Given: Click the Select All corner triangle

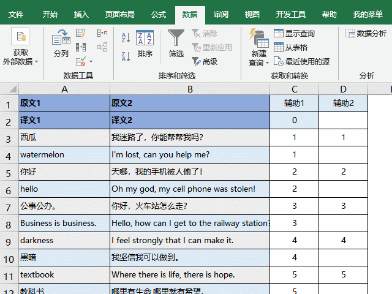Looking at the screenshot, I should [12, 89].
